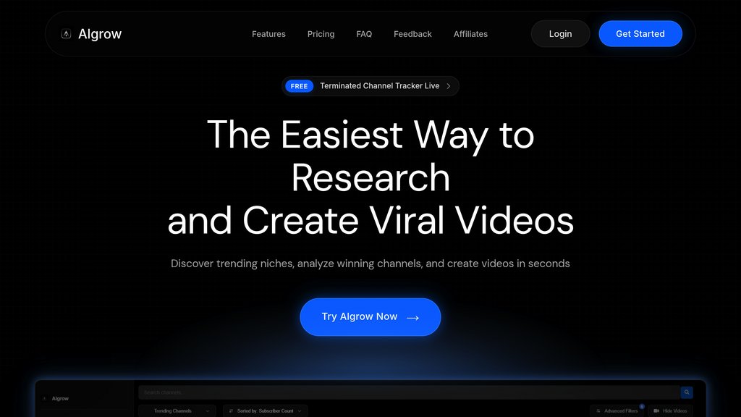741x417 pixels.
Task: Click the chevron beside Terminated Channel Tracker
Action: (448, 86)
